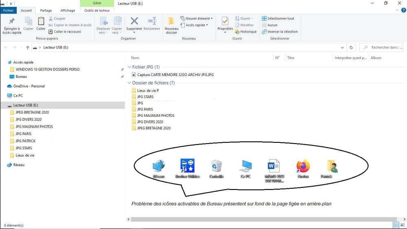Open the Corbeille recycle bin icon
Viewport: 407px width, 229px height.
(x=216, y=167)
